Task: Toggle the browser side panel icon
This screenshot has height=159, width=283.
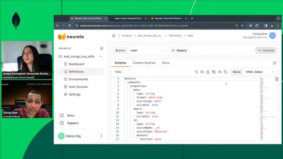Action: pos(266,26)
